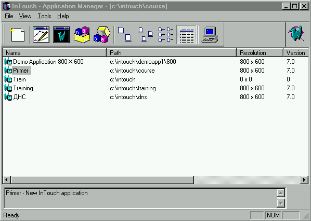Toggle the Details view button
This screenshot has width=311, height=221.
coord(186,35)
